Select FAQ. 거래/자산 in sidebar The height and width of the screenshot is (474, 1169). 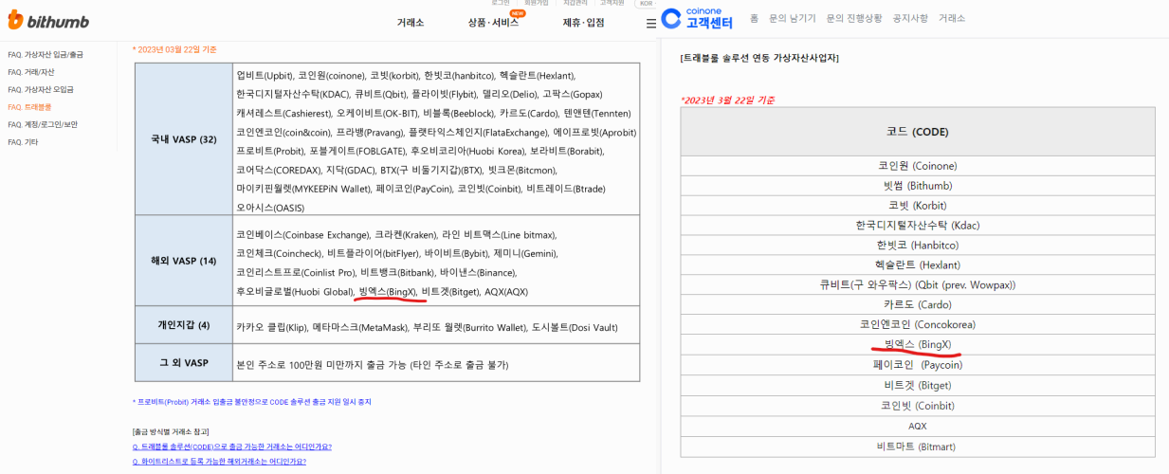point(31,72)
